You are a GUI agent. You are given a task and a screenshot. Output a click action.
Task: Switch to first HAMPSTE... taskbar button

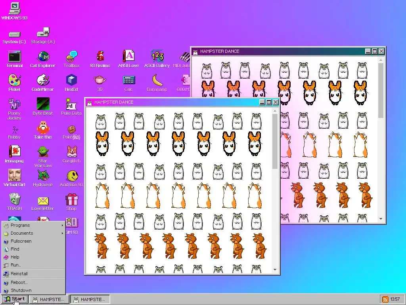point(49,299)
